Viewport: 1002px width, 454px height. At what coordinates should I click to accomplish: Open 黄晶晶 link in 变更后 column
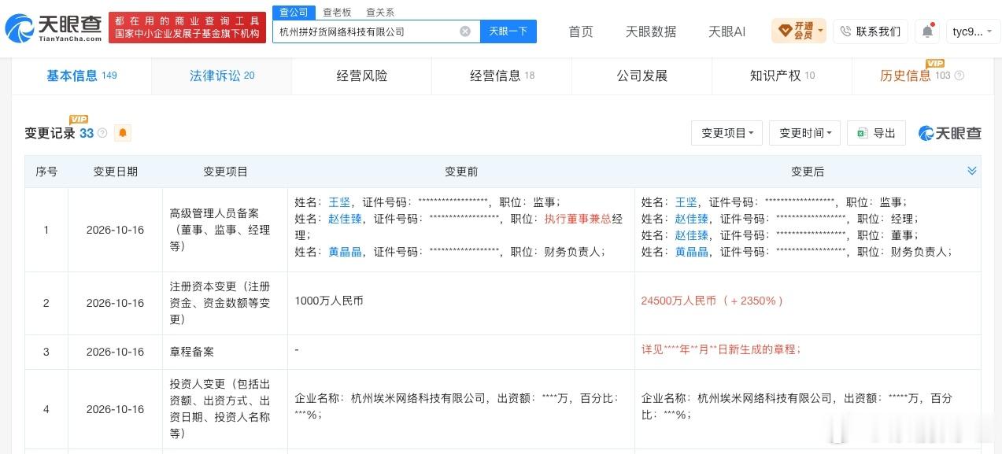pos(691,252)
